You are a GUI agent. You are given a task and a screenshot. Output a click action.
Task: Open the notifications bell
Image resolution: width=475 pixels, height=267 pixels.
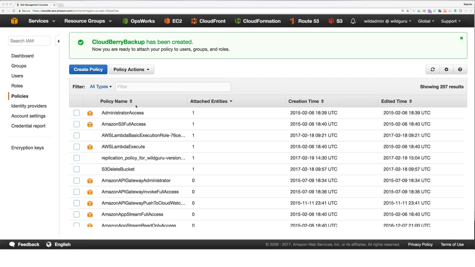pyautogui.click(x=353, y=21)
